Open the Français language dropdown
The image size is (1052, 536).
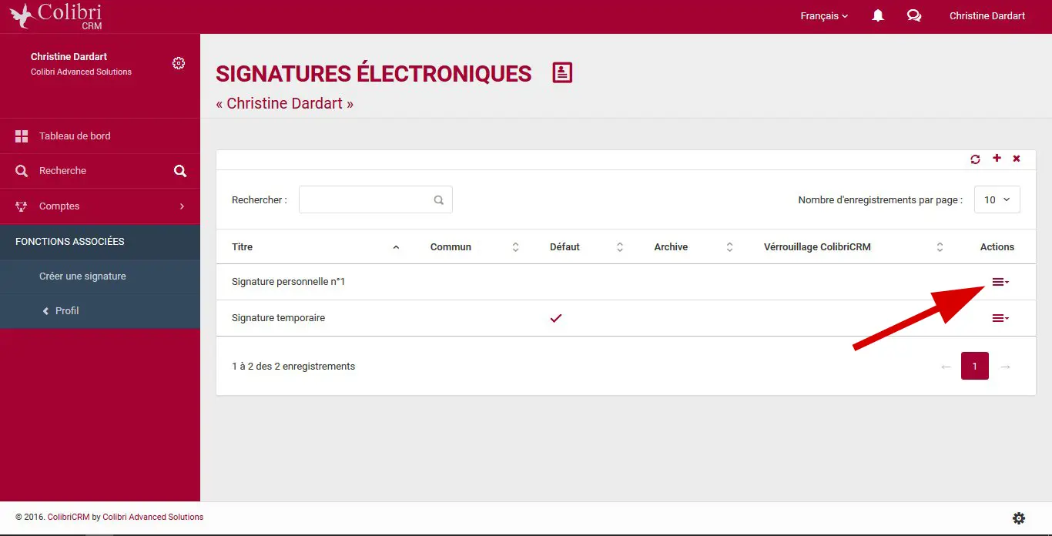pos(824,16)
